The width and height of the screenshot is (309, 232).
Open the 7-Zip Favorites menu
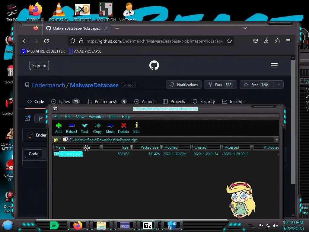pyautogui.click(x=96, y=117)
